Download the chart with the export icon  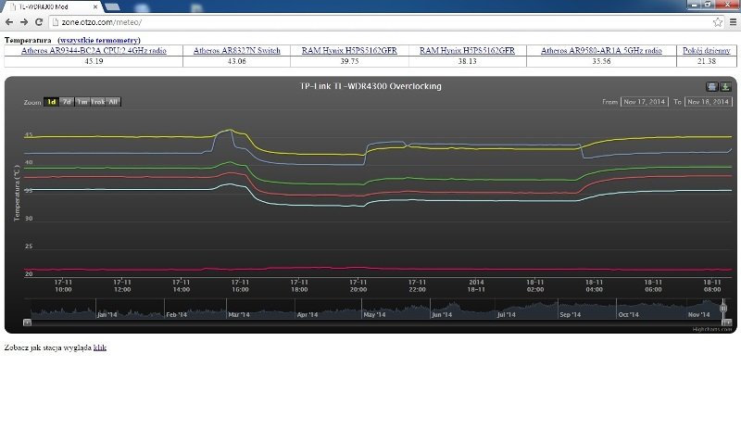(x=725, y=86)
